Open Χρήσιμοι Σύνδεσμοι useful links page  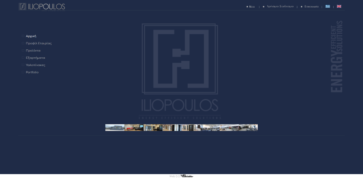coord(280,7)
